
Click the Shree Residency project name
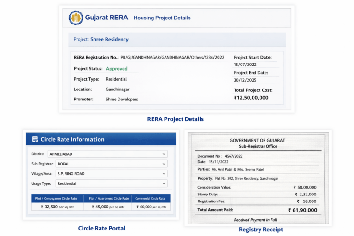[x=109, y=39]
